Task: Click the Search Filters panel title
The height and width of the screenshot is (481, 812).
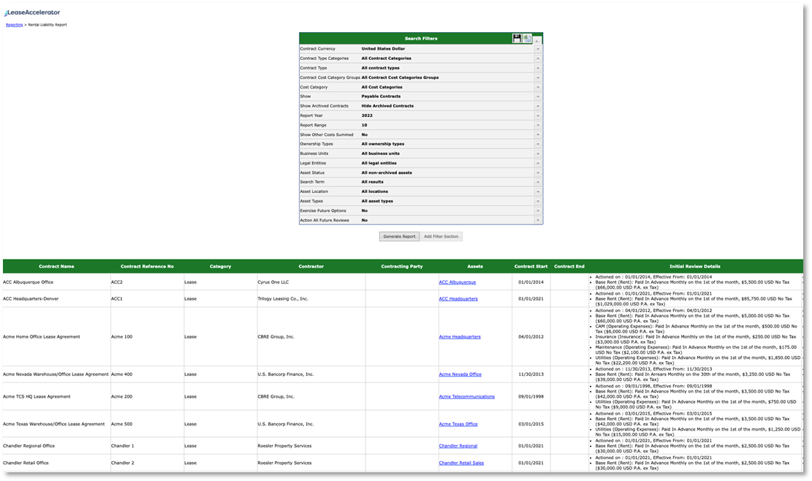Action: [421, 39]
